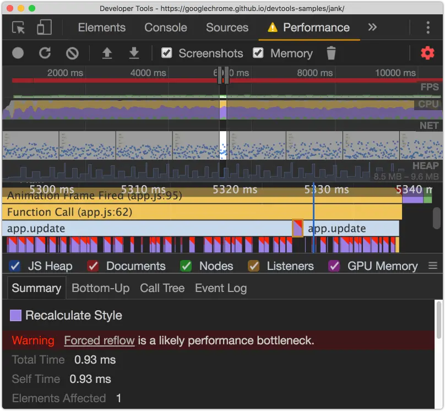Screen dimensions: 445x411
Task: Uncheck the Screenshots checkbox
Action: (166, 53)
